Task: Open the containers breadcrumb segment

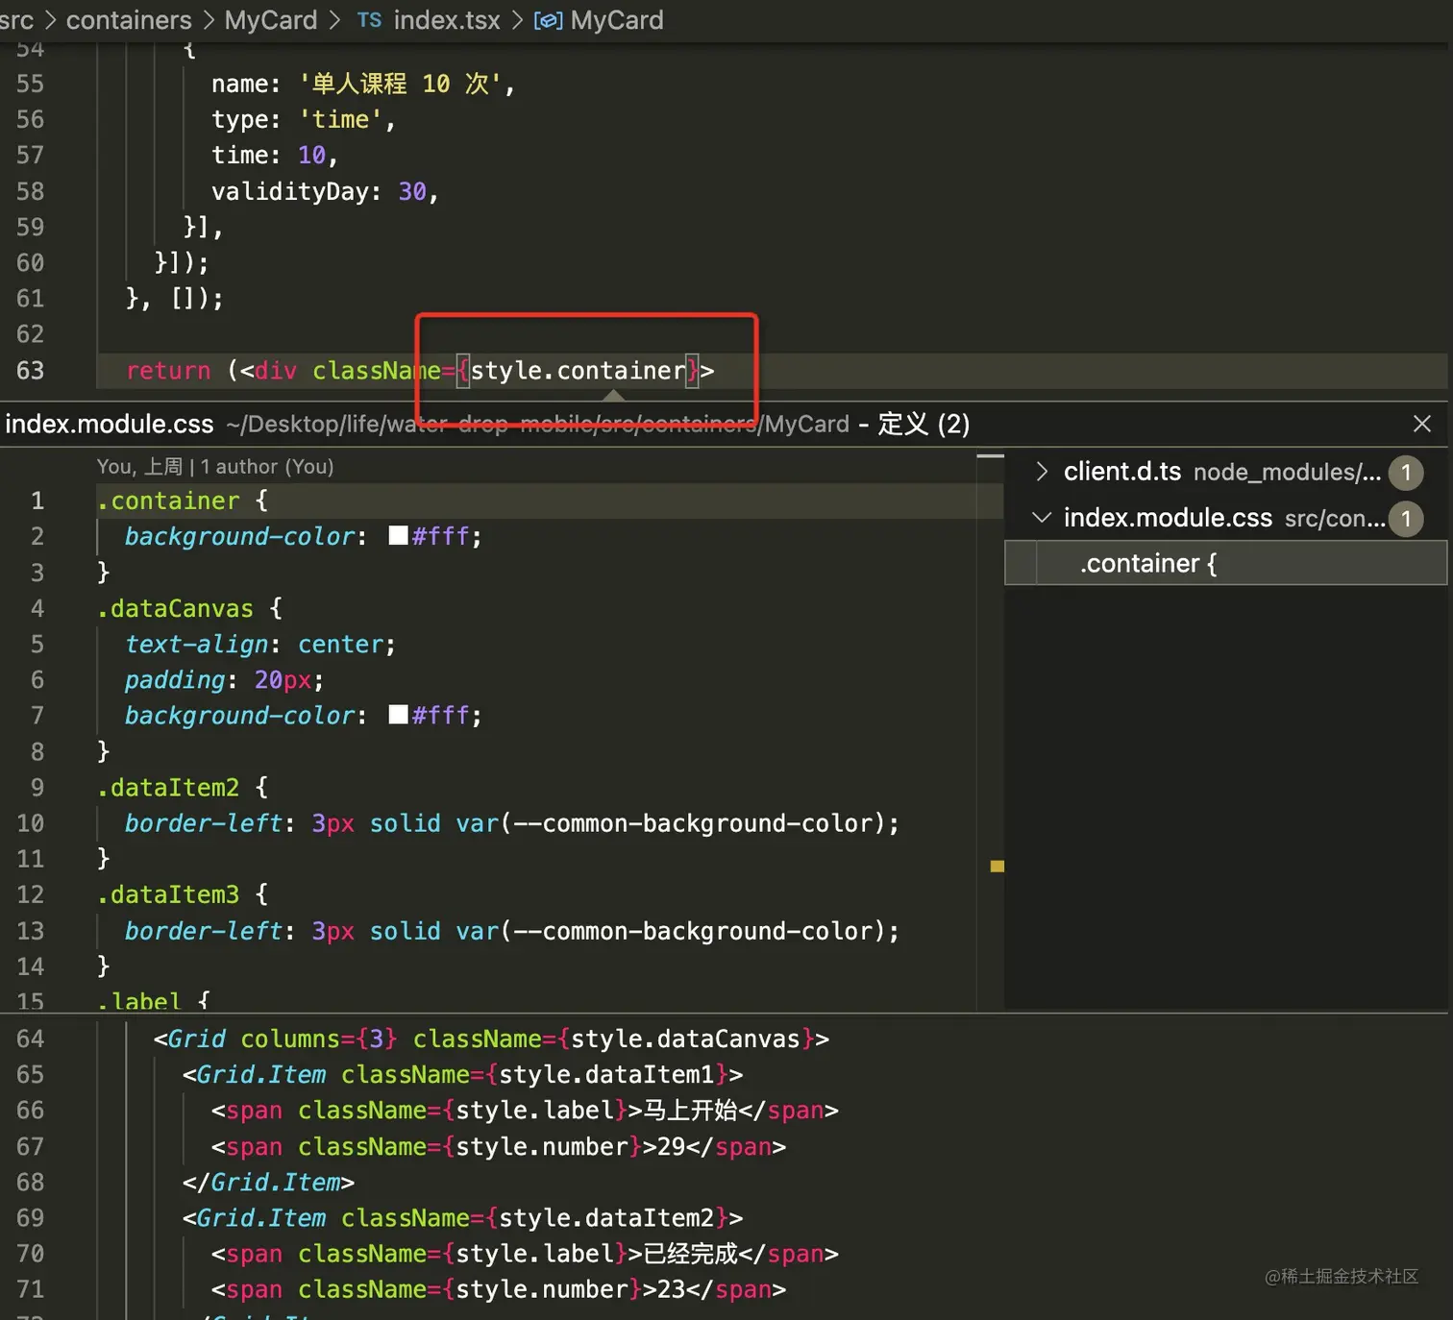Action: 129,19
